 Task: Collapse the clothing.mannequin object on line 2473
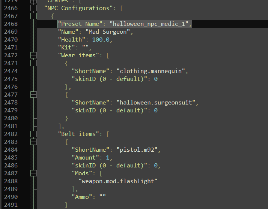(x=33, y=63)
